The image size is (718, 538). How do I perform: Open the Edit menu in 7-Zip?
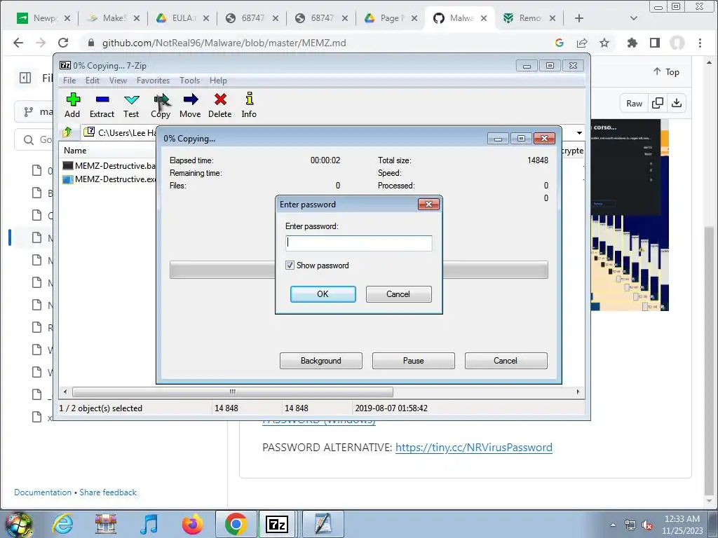tap(92, 81)
